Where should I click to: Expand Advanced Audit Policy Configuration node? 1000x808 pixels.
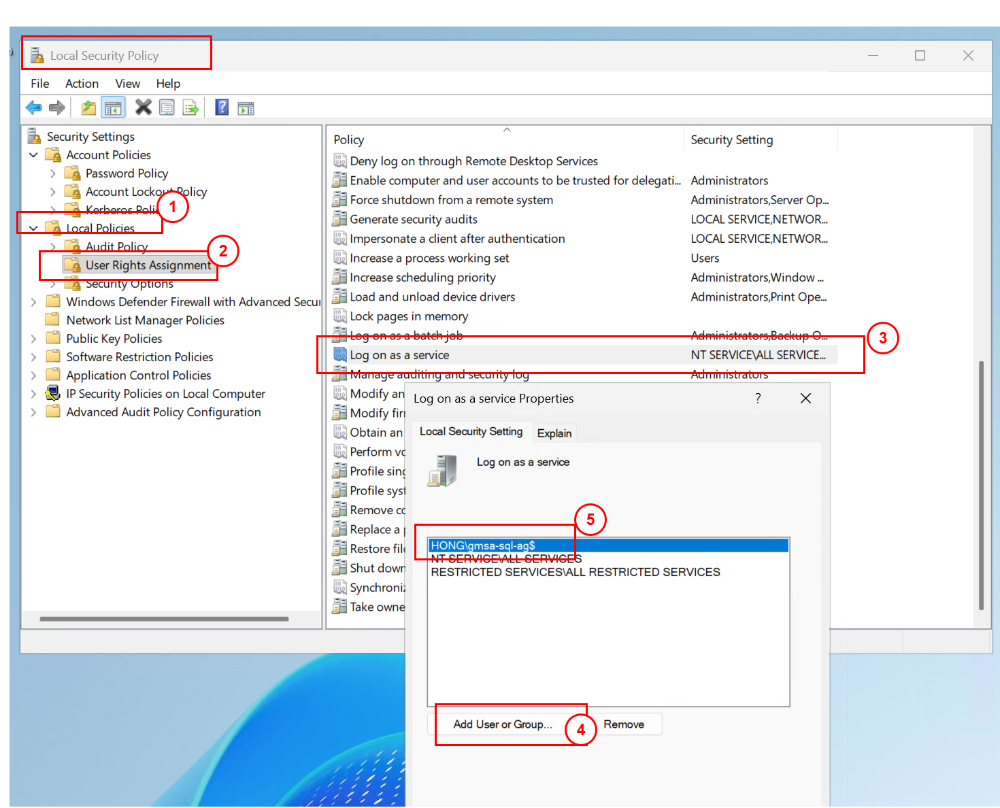coord(33,412)
